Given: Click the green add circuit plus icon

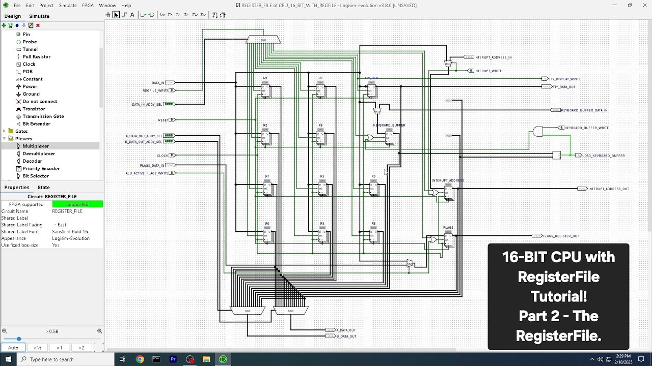Looking at the screenshot, I should (x=4, y=25).
